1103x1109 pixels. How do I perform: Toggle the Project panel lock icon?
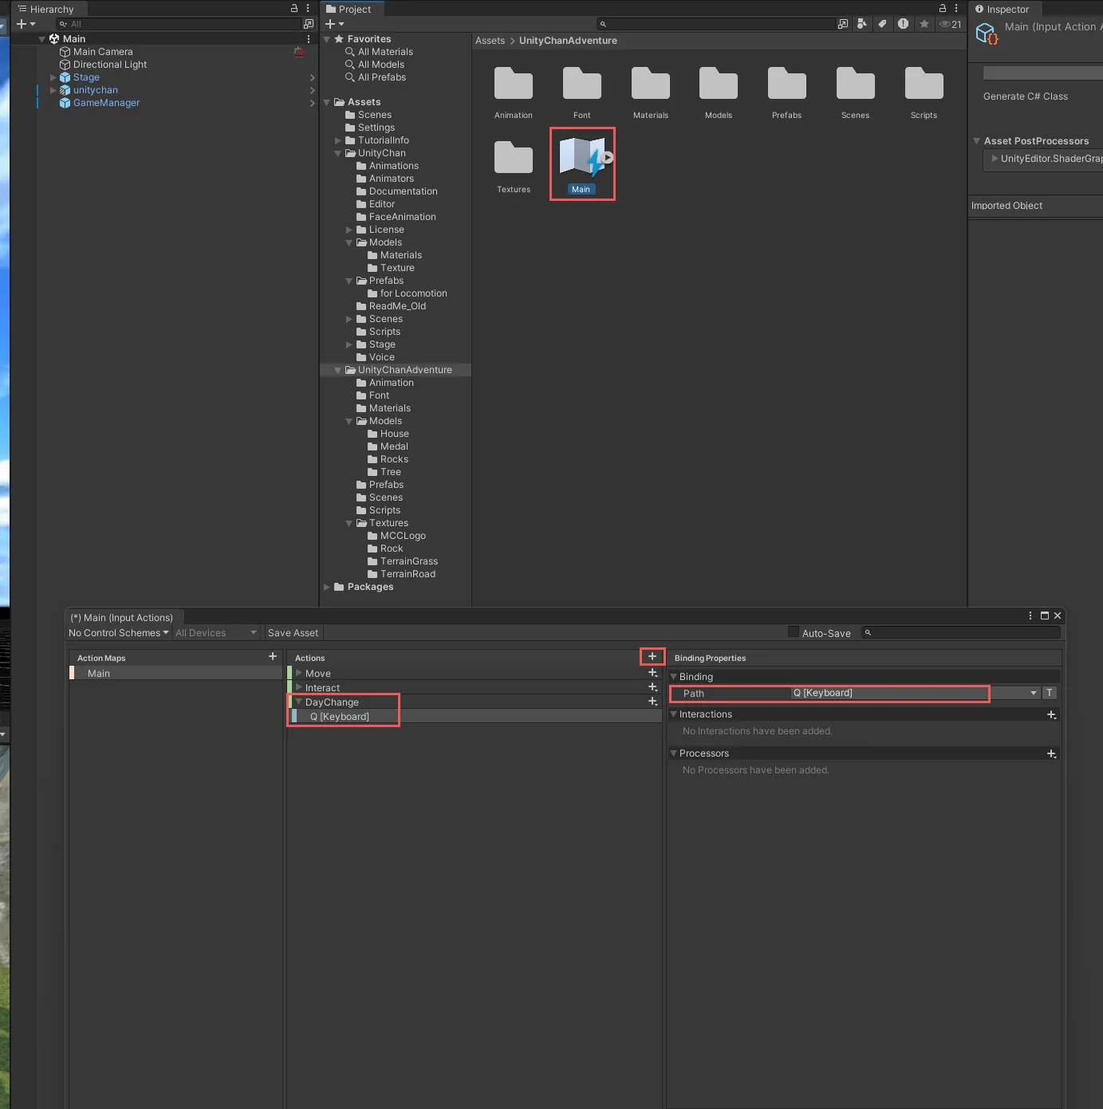coord(943,9)
